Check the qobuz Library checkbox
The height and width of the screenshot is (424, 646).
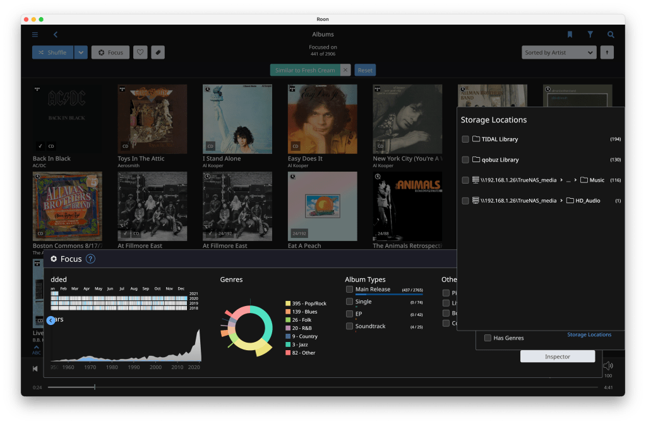click(465, 160)
